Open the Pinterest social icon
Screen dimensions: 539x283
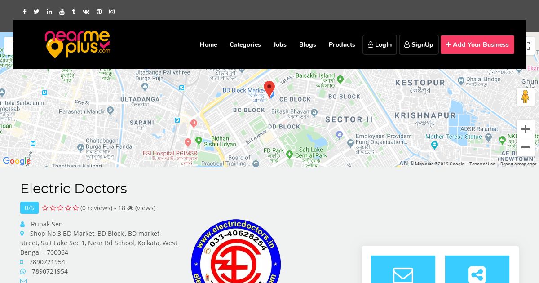pyautogui.click(x=99, y=12)
